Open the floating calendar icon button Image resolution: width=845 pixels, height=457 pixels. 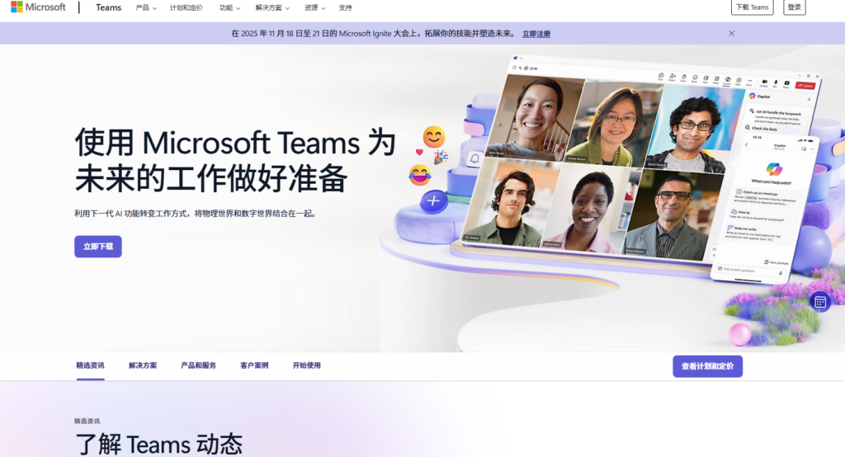pos(819,302)
